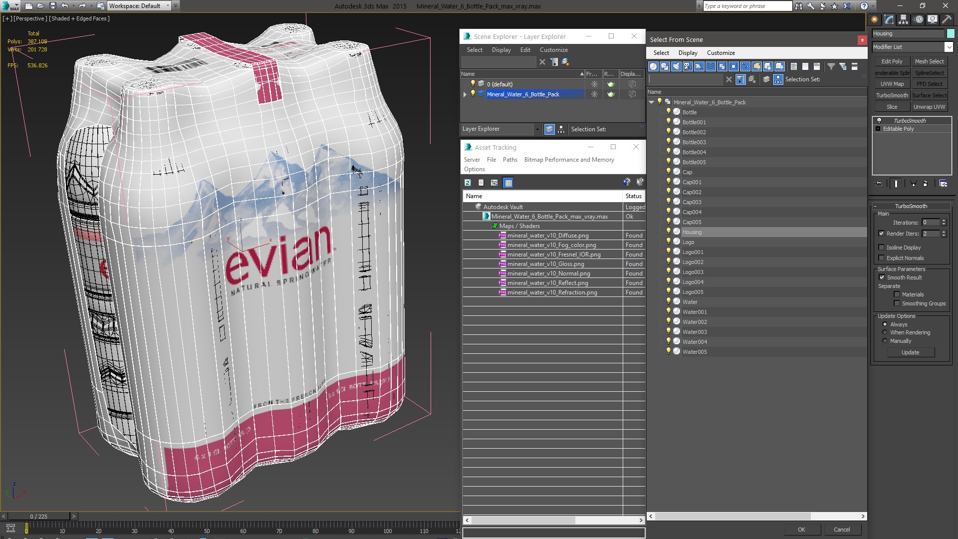Click the Iterations spinner arrows
958x539 pixels.
944,223
